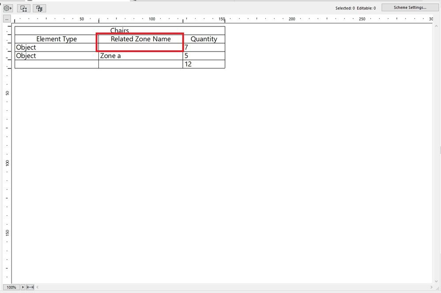Select the Zone a cell
Image resolution: width=441 pixels, height=293 pixels.
coord(110,56)
